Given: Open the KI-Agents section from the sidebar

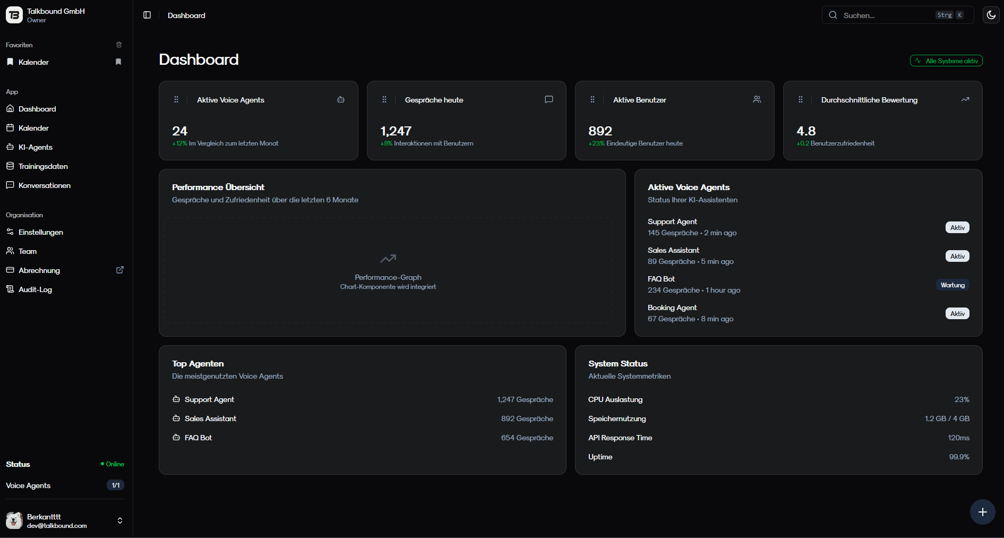Looking at the screenshot, I should point(35,147).
